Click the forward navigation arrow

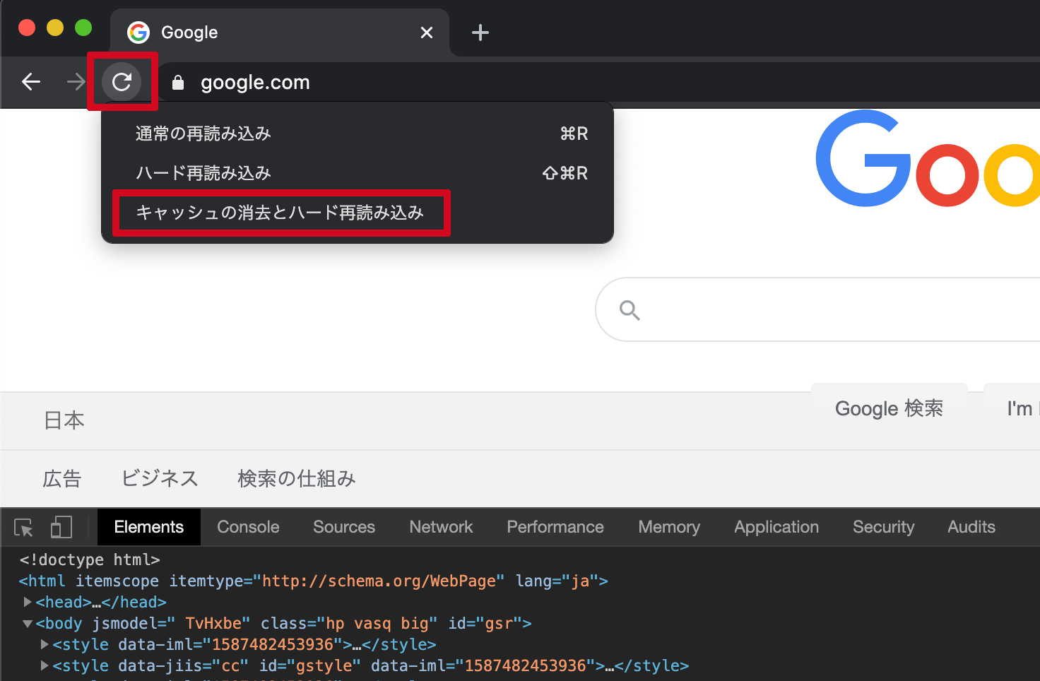(76, 82)
